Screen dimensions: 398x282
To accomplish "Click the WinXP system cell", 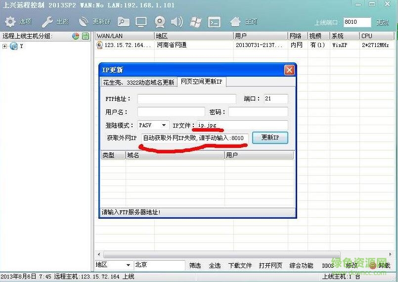I will [340, 45].
